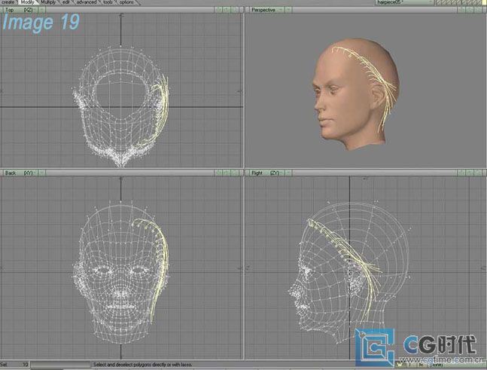Image resolution: width=487 pixels, height=370 pixels.
Task: Click the rotate icon in Right viewport
Action: tap(470, 173)
